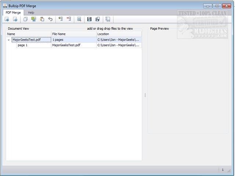This screenshot has width=235, height=176.
Task: Click the status bar page count '1'
Action: click(x=223, y=170)
